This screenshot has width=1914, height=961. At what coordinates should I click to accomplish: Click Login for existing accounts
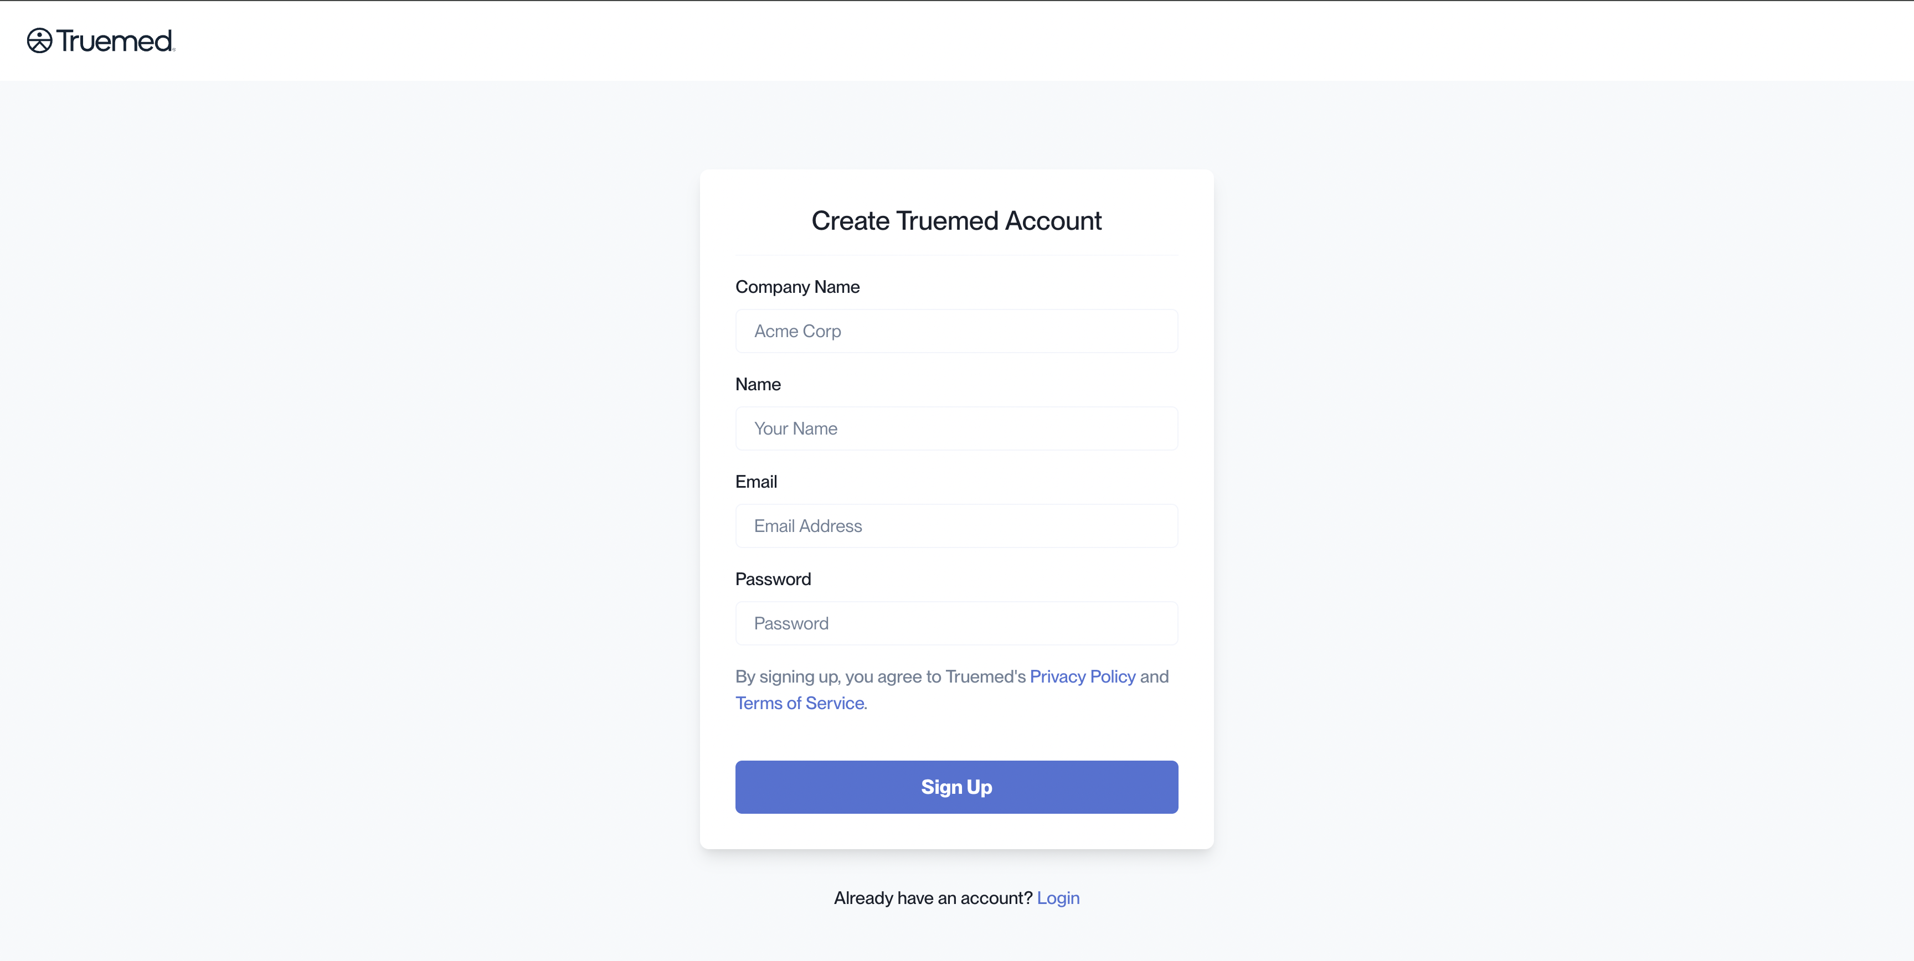(x=1058, y=898)
